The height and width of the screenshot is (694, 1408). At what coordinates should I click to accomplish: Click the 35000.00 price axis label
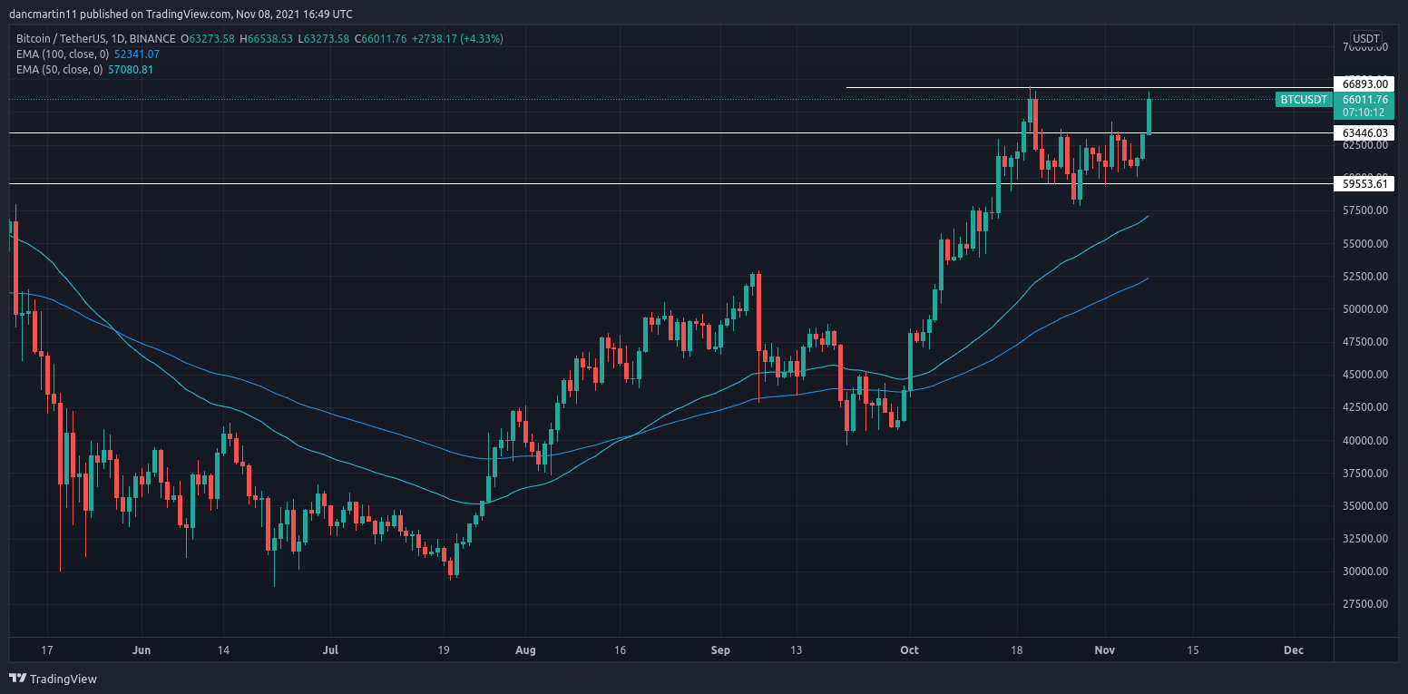tap(1365, 506)
